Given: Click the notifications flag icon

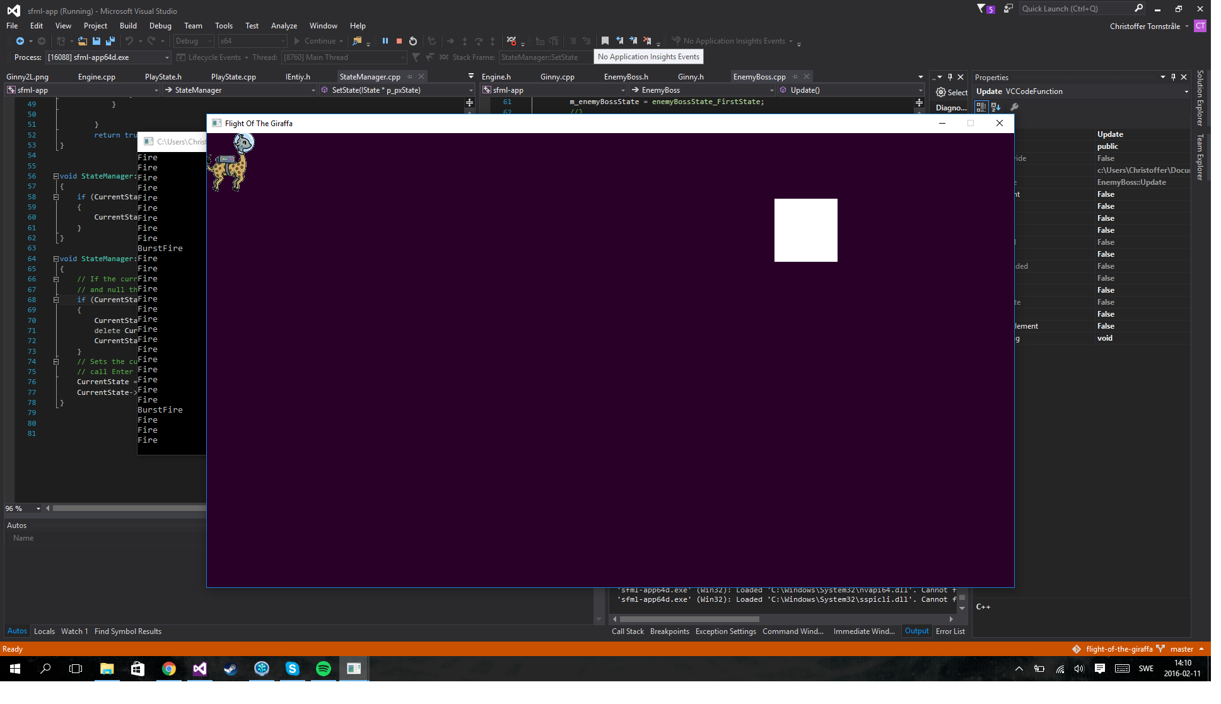Looking at the screenshot, I should (x=981, y=9).
